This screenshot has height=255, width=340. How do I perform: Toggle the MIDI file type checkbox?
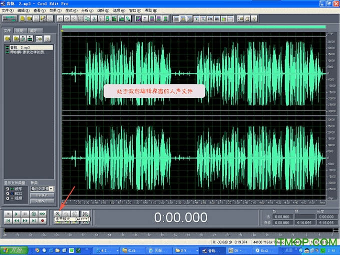tap(7, 193)
